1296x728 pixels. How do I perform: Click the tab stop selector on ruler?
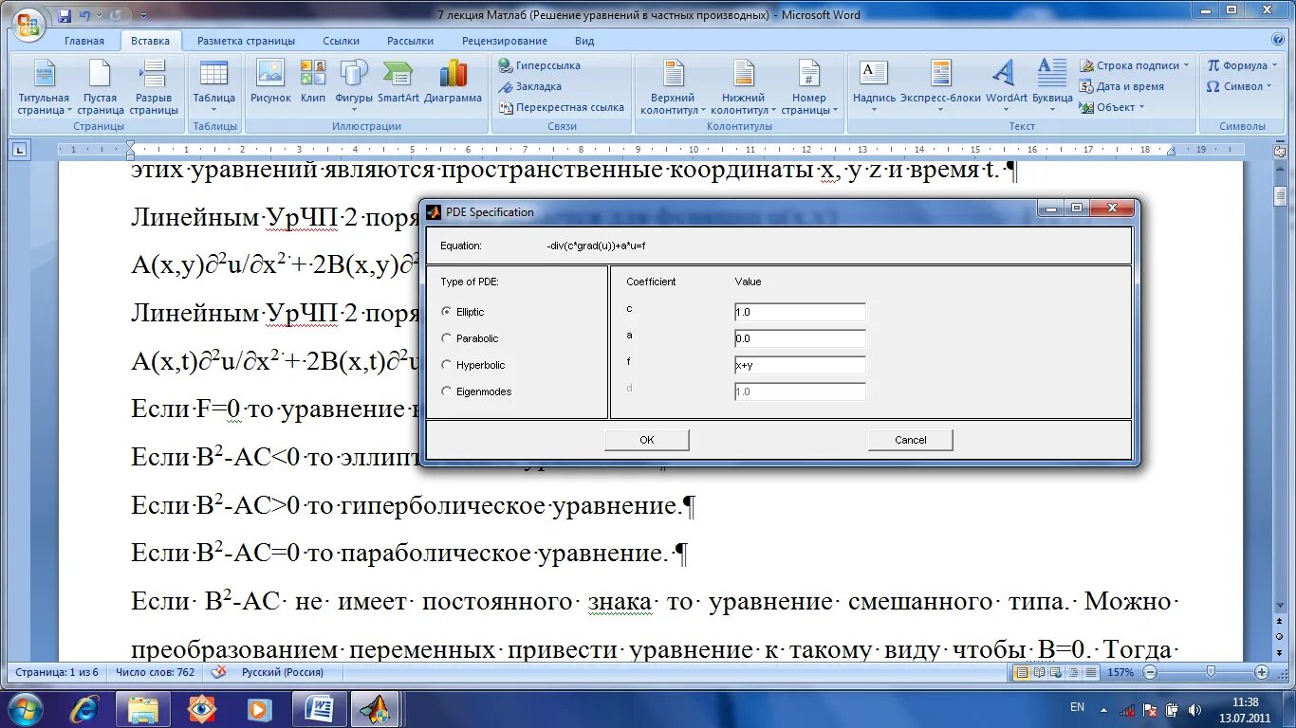[x=20, y=149]
